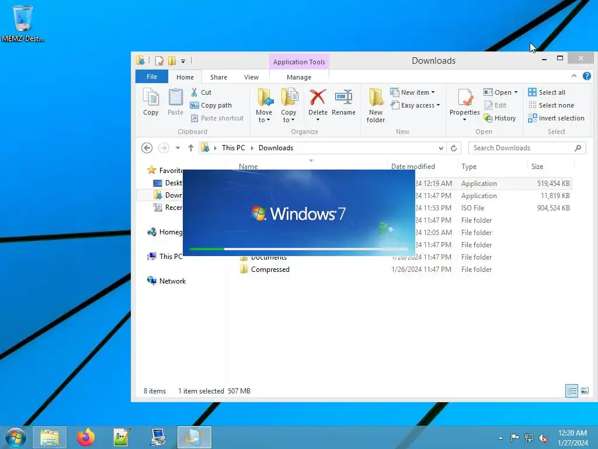Customize Quick Access Toolbar dropdown
The width and height of the screenshot is (598, 449).
tap(183, 61)
